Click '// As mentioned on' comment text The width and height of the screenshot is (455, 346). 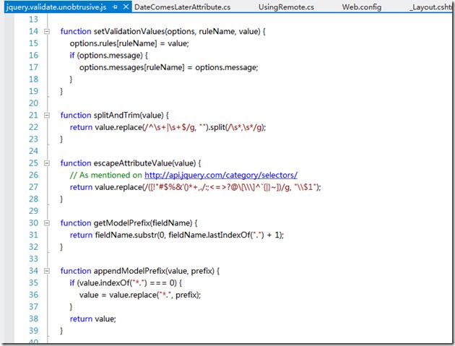tap(105, 176)
